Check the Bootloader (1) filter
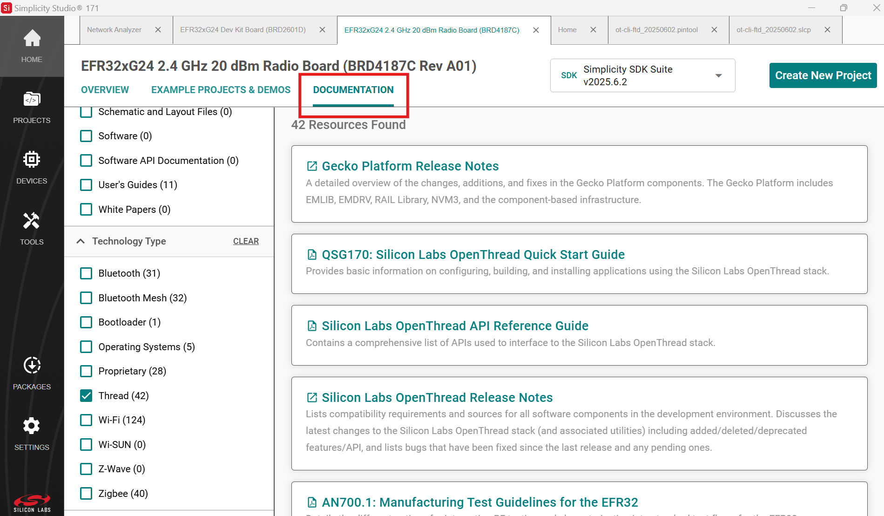The image size is (884, 516). coord(86,322)
